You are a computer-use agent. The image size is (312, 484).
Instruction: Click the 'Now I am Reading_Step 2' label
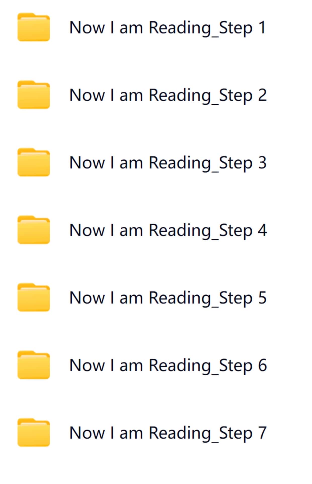tap(168, 96)
